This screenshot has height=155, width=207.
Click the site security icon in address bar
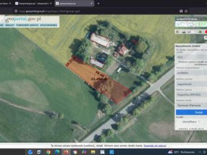click(16, 11)
